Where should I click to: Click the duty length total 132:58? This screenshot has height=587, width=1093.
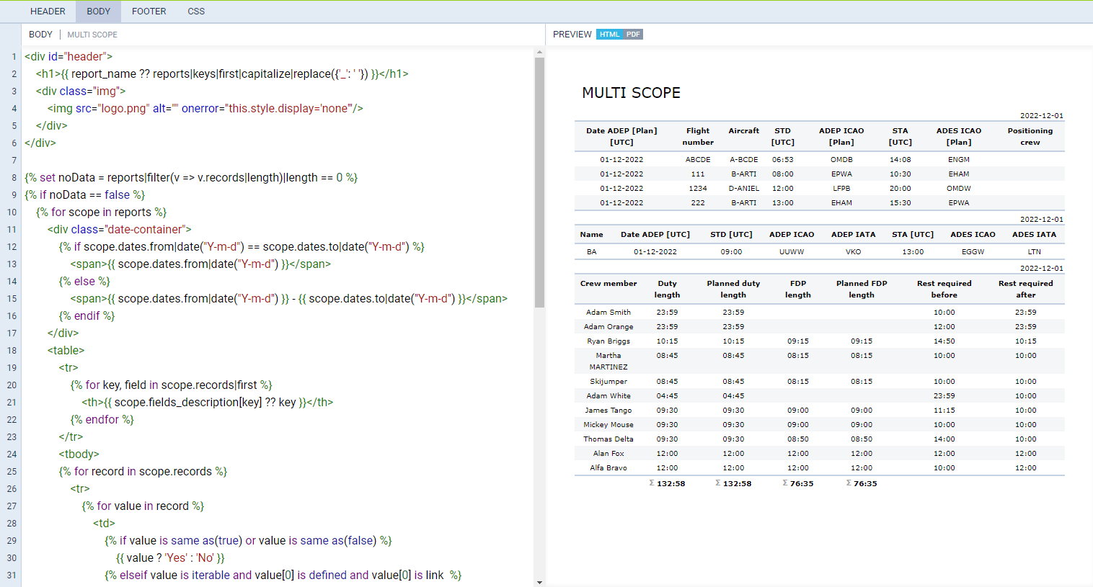coord(668,484)
